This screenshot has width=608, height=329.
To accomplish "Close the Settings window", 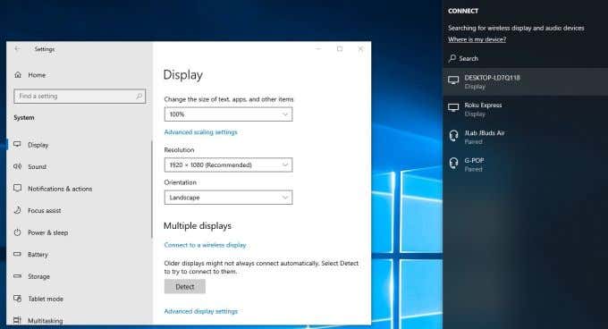I will tap(360, 49).
